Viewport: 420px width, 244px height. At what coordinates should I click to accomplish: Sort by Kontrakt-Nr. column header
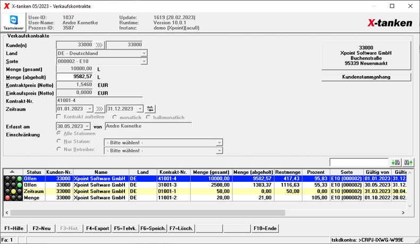point(173,172)
